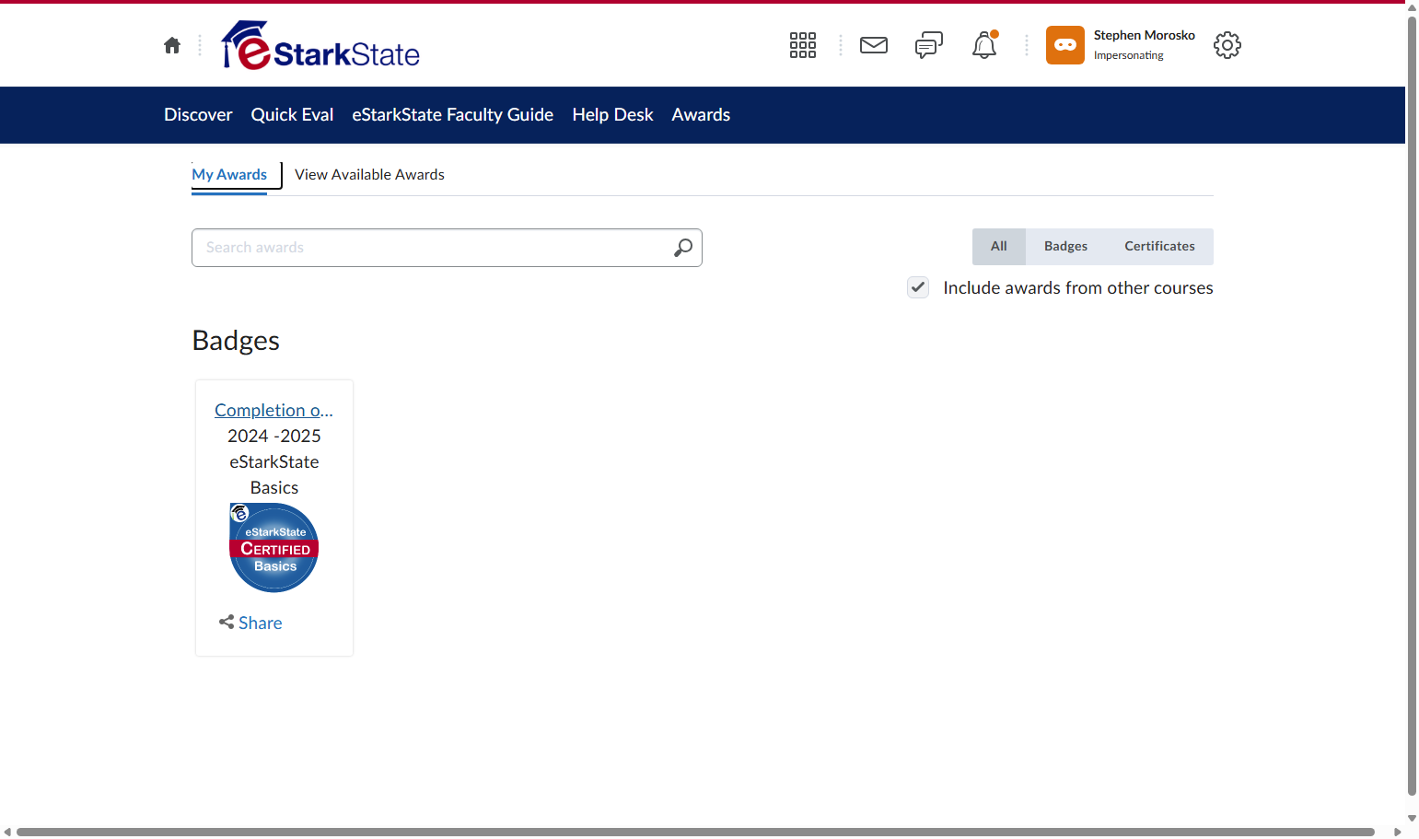This screenshot has height=839, width=1419.
Task: Open the message alerts envelope icon
Action: [x=874, y=45]
